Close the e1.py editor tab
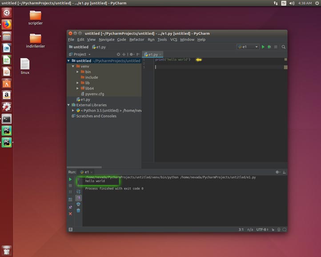 coord(160,55)
